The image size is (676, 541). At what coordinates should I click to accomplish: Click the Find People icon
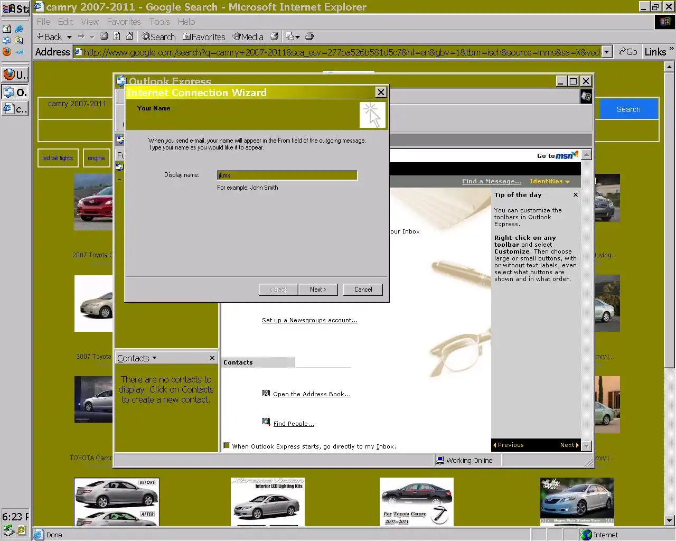pos(266,422)
